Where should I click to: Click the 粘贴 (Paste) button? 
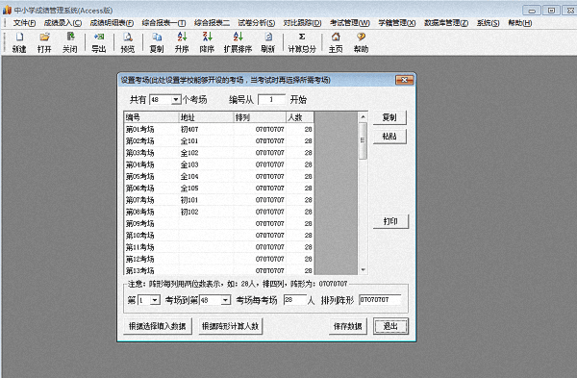coord(389,137)
